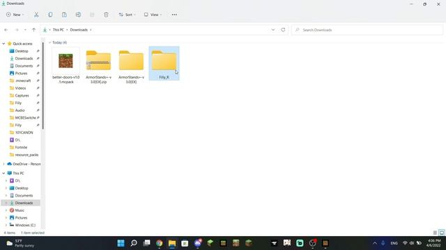446x250 pixels.
Task: Open the resource_packs folder in sidebar
Action: tap(26, 155)
